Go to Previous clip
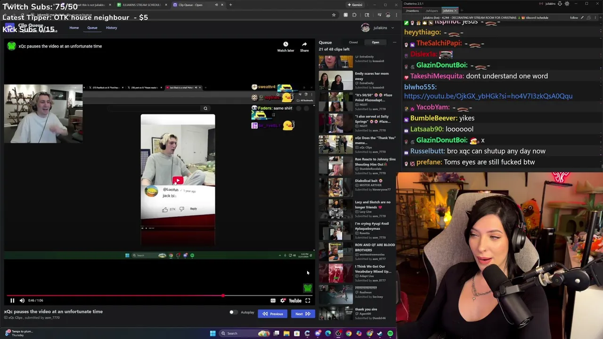603x339 pixels. pos(272,314)
